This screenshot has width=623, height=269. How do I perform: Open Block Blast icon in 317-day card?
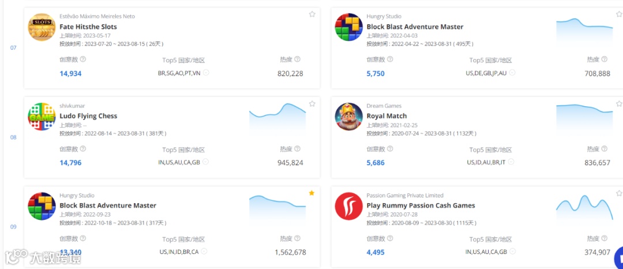[42, 206]
